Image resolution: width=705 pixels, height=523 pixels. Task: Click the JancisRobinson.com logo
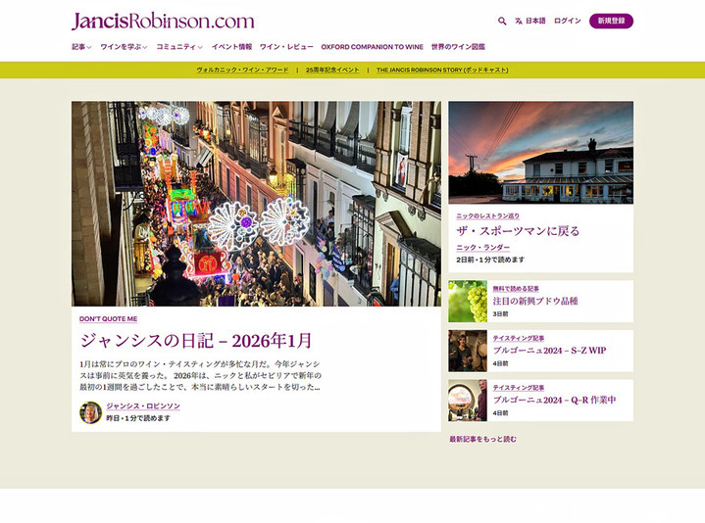(x=163, y=21)
